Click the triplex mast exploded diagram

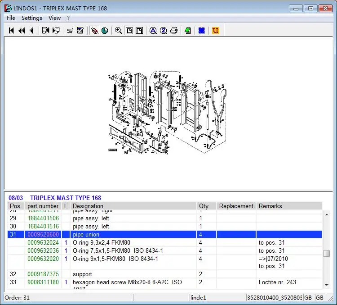(x=167, y=112)
